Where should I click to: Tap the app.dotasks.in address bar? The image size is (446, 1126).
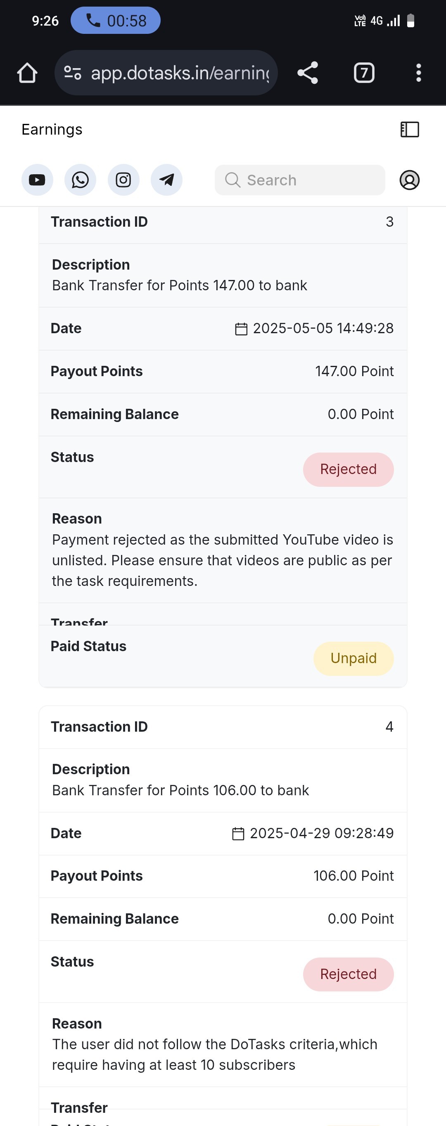point(179,73)
